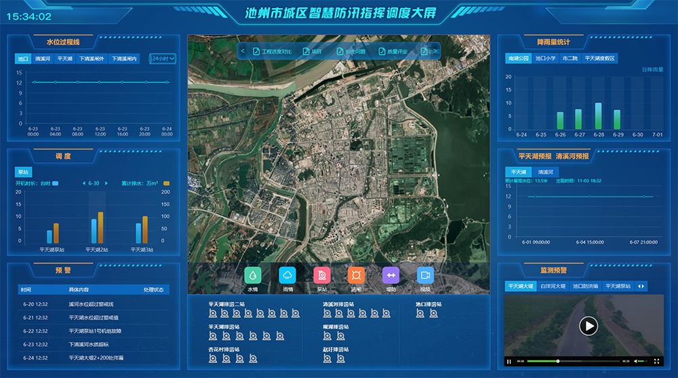Open the 雨情 rainfall icon

pos(287,275)
